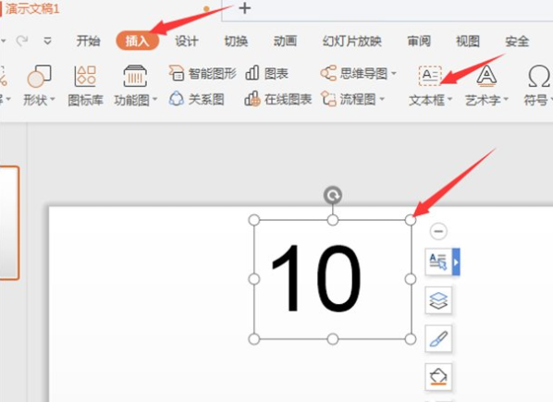Insert a Smart Graphic (智能图形)

[203, 73]
